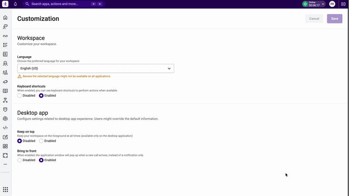Click the green Online status indicator
349x196 pixels.
305,4
